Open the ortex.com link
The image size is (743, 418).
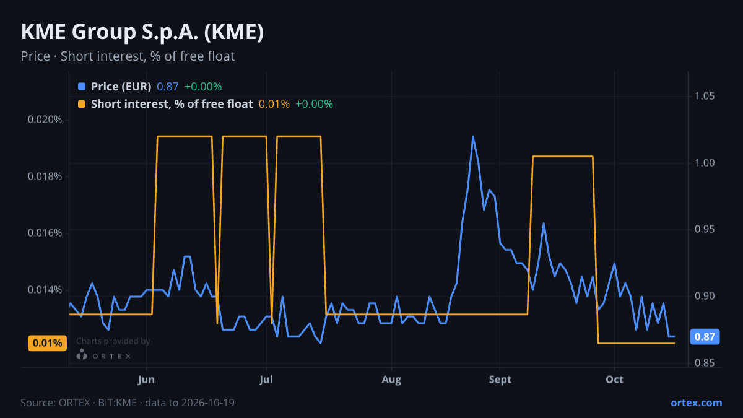pos(696,403)
